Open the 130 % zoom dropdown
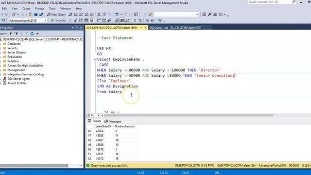Image resolution: width=311 pixels, height=175 pixels. tap(98, 115)
